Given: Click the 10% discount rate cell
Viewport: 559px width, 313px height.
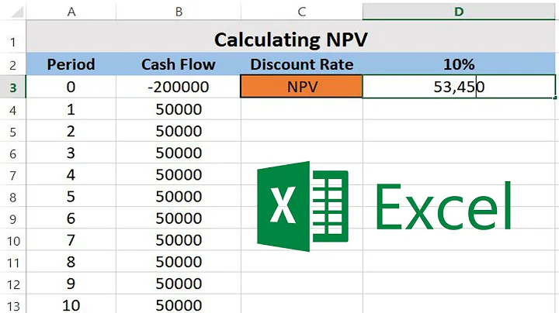Looking at the screenshot, I should point(459,64).
